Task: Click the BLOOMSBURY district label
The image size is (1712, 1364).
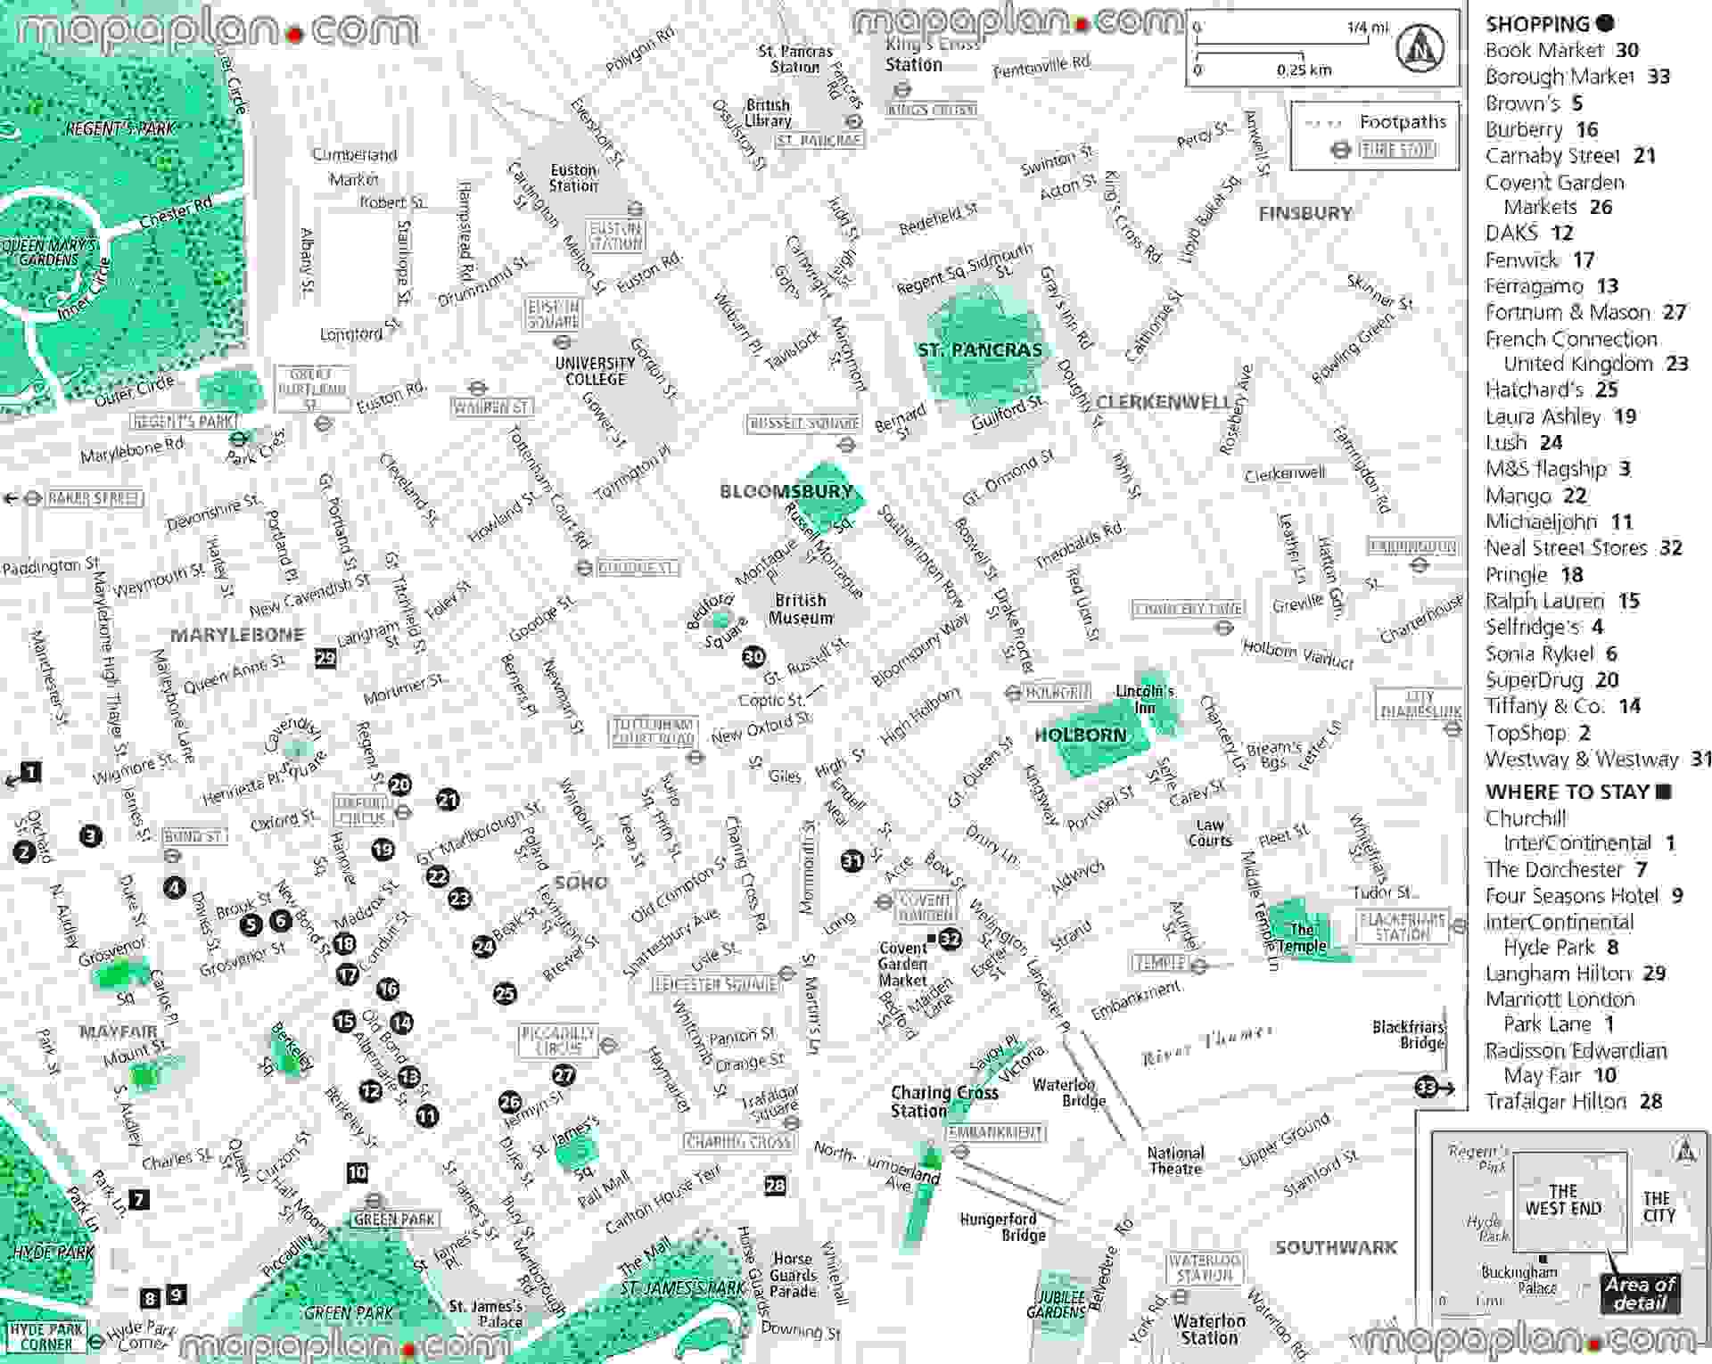Action: coord(786,491)
